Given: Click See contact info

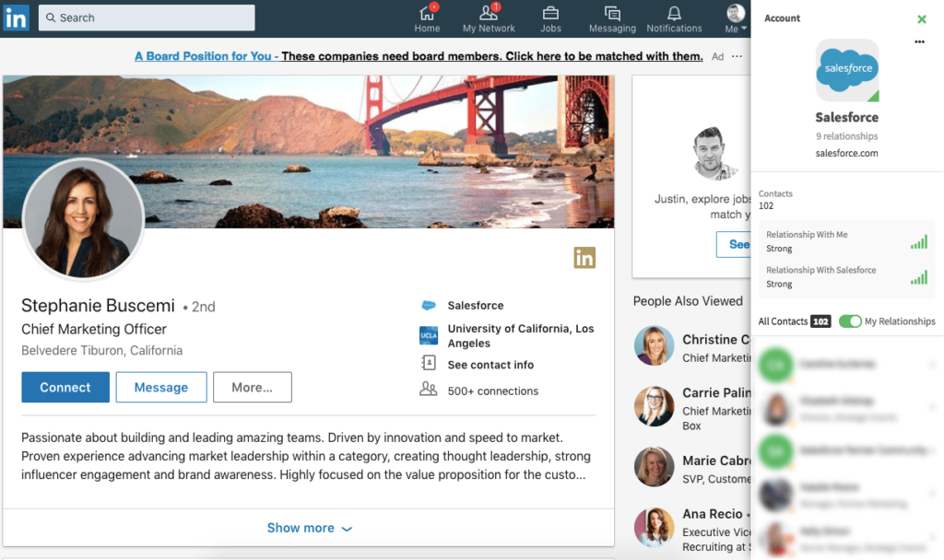Looking at the screenshot, I should tap(490, 365).
